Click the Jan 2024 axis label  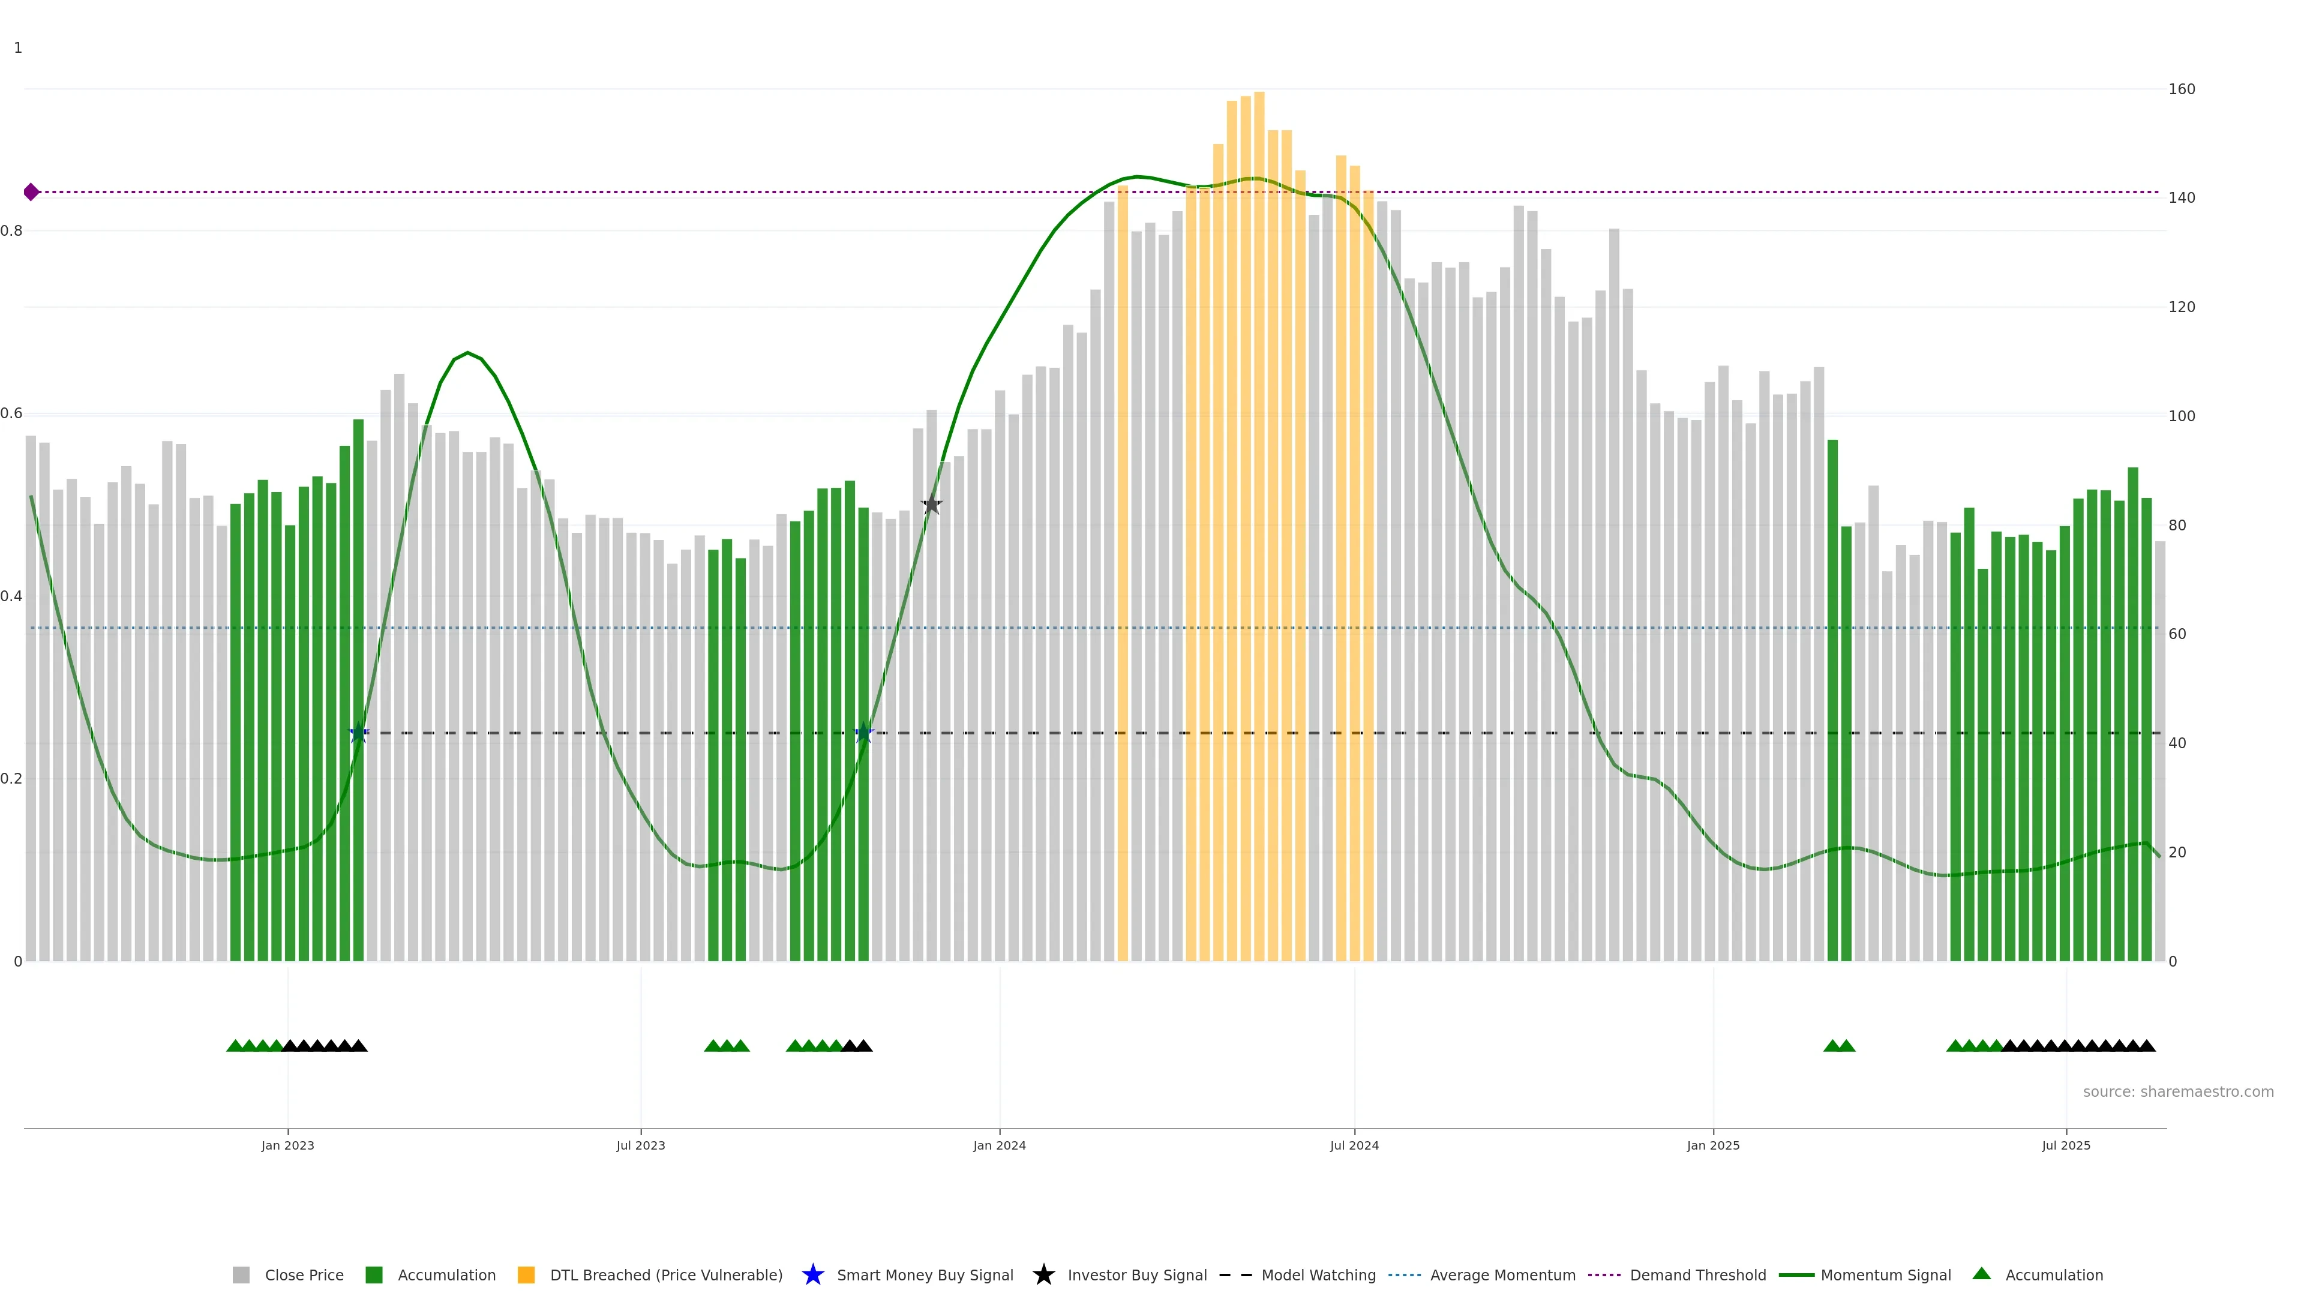999,1145
